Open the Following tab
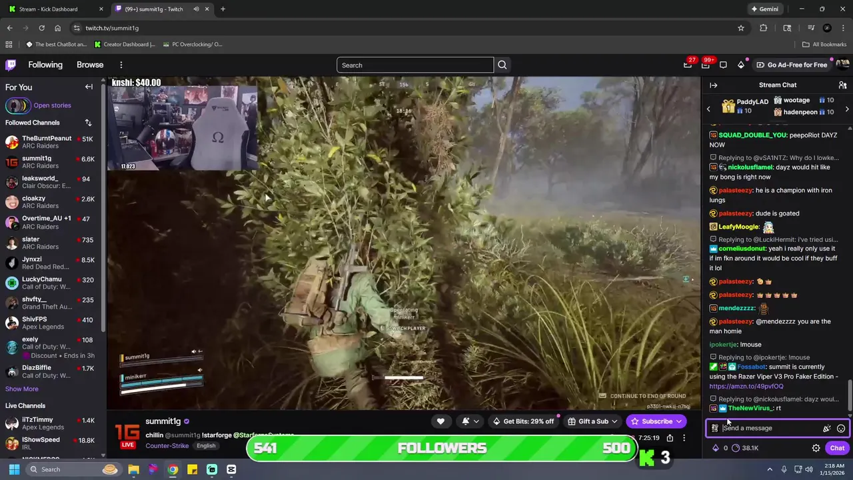This screenshot has height=480, width=853. click(45, 65)
